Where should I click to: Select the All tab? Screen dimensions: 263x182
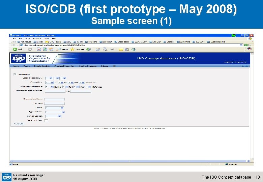pyautogui.click(x=114, y=66)
